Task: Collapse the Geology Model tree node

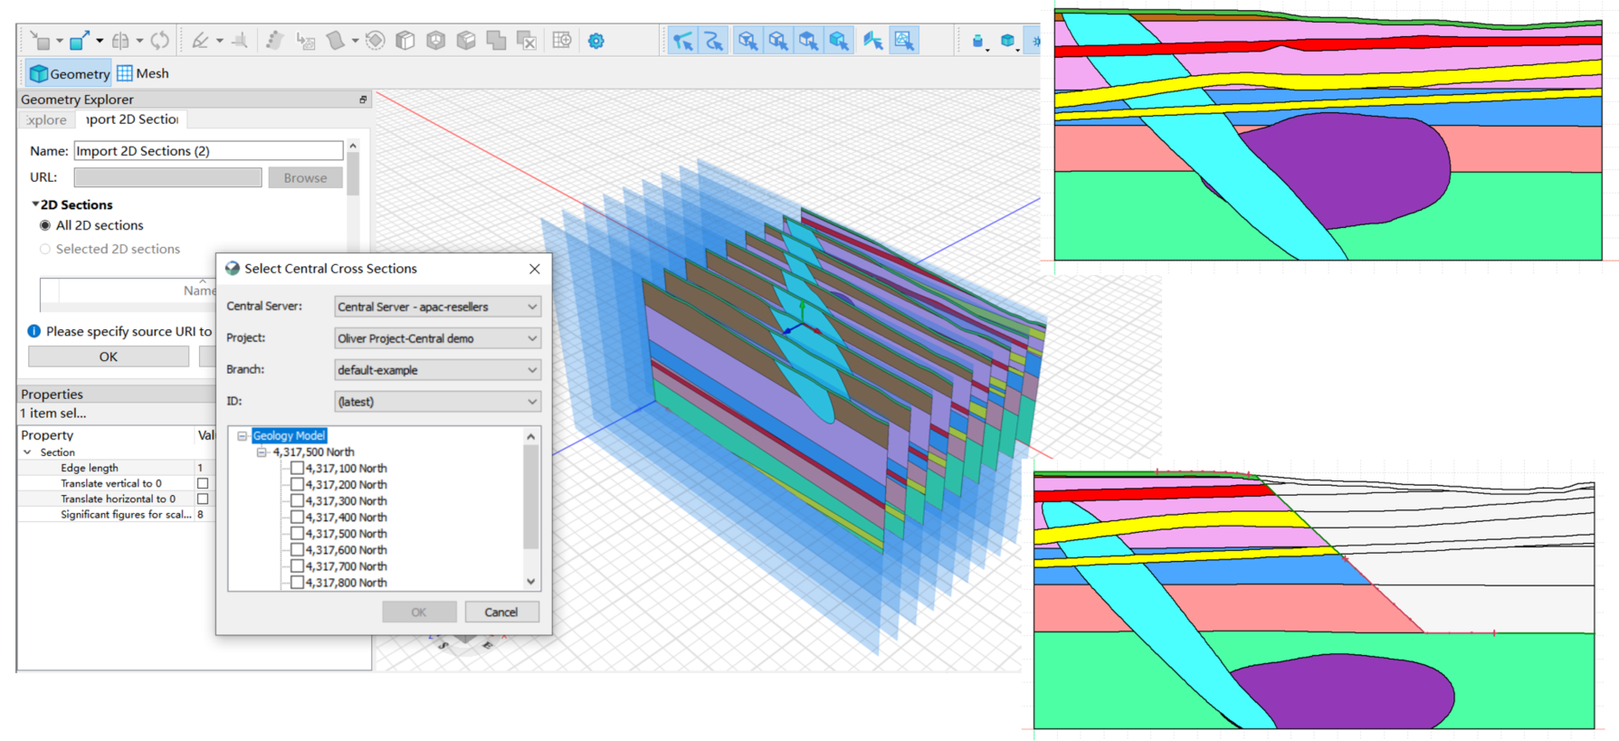Action: (x=243, y=436)
